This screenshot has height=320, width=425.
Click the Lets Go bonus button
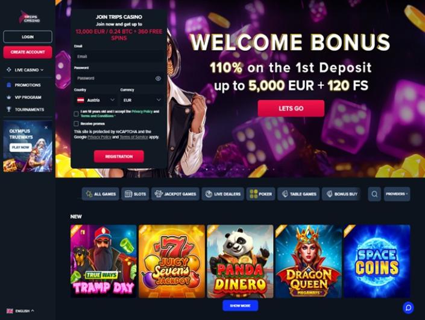click(x=291, y=108)
